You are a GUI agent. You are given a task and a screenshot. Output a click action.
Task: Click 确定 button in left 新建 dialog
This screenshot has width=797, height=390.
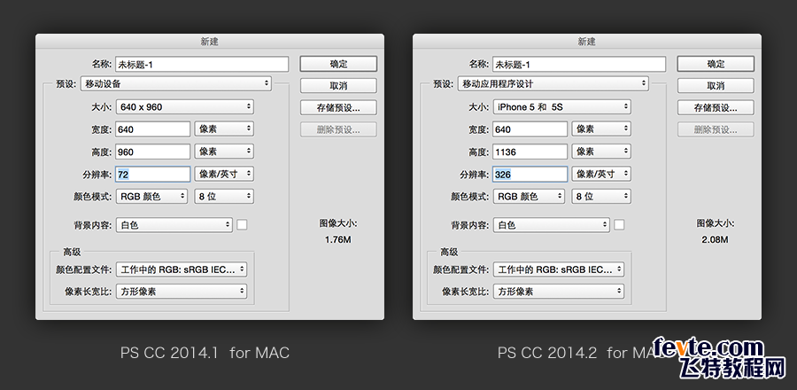338,64
